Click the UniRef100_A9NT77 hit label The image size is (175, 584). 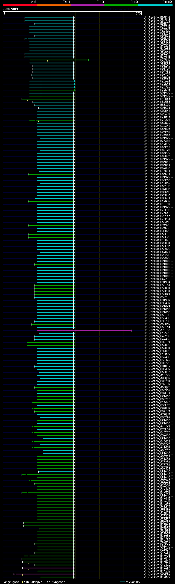point(157,75)
